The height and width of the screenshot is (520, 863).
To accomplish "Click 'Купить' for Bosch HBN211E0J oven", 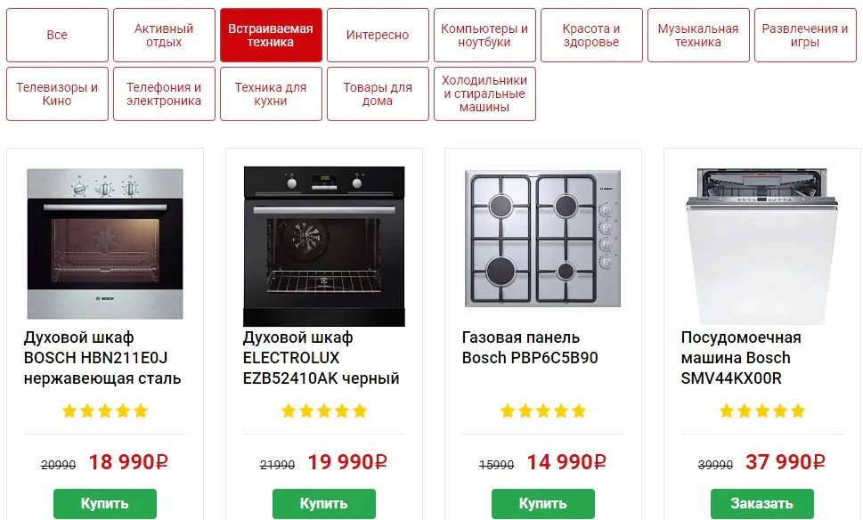I will pyautogui.click(x=105, y=504).
